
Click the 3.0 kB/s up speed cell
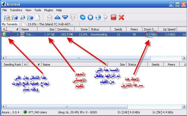[170, 34]
